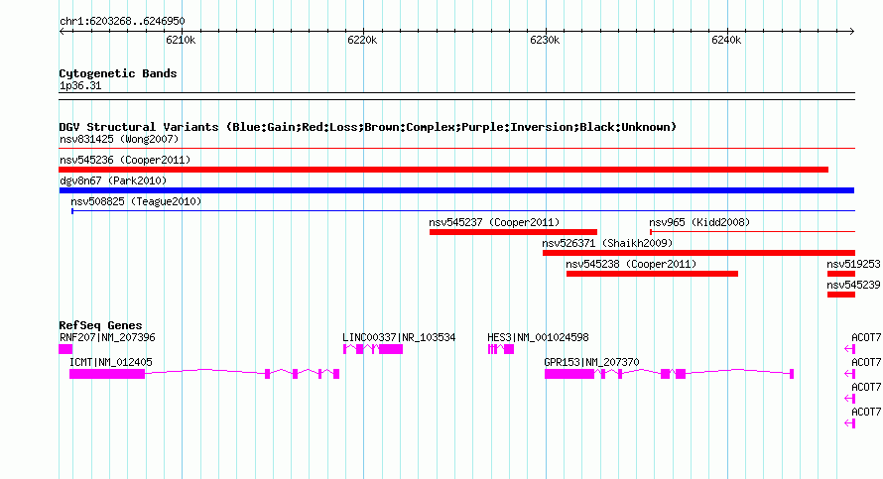The image size is (883, 479).
Task: Select the thin blue nsv508825 gain line
Action: pyautogui.click(x=463, y=211)
